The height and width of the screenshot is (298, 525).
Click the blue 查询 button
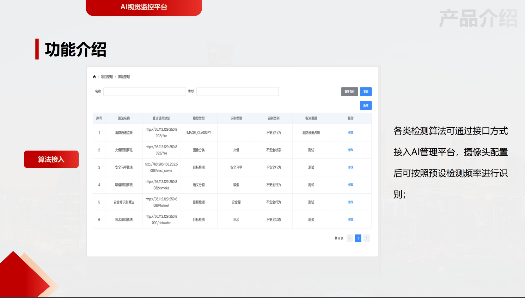[x=366, y=92]
